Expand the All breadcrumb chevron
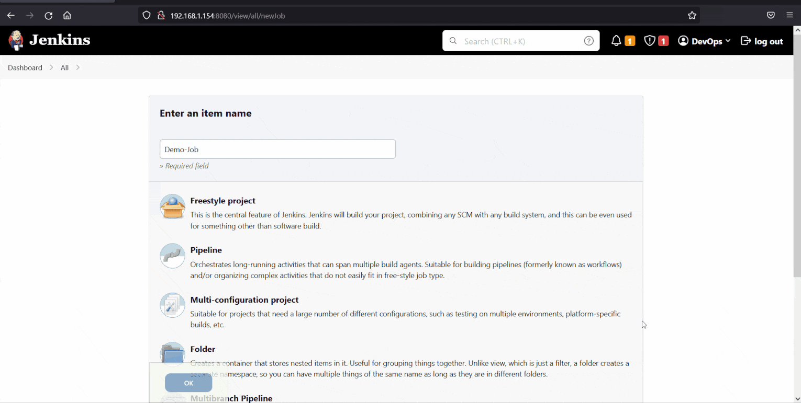This screenshot has height=403, width=801. (x=77, y=67)
